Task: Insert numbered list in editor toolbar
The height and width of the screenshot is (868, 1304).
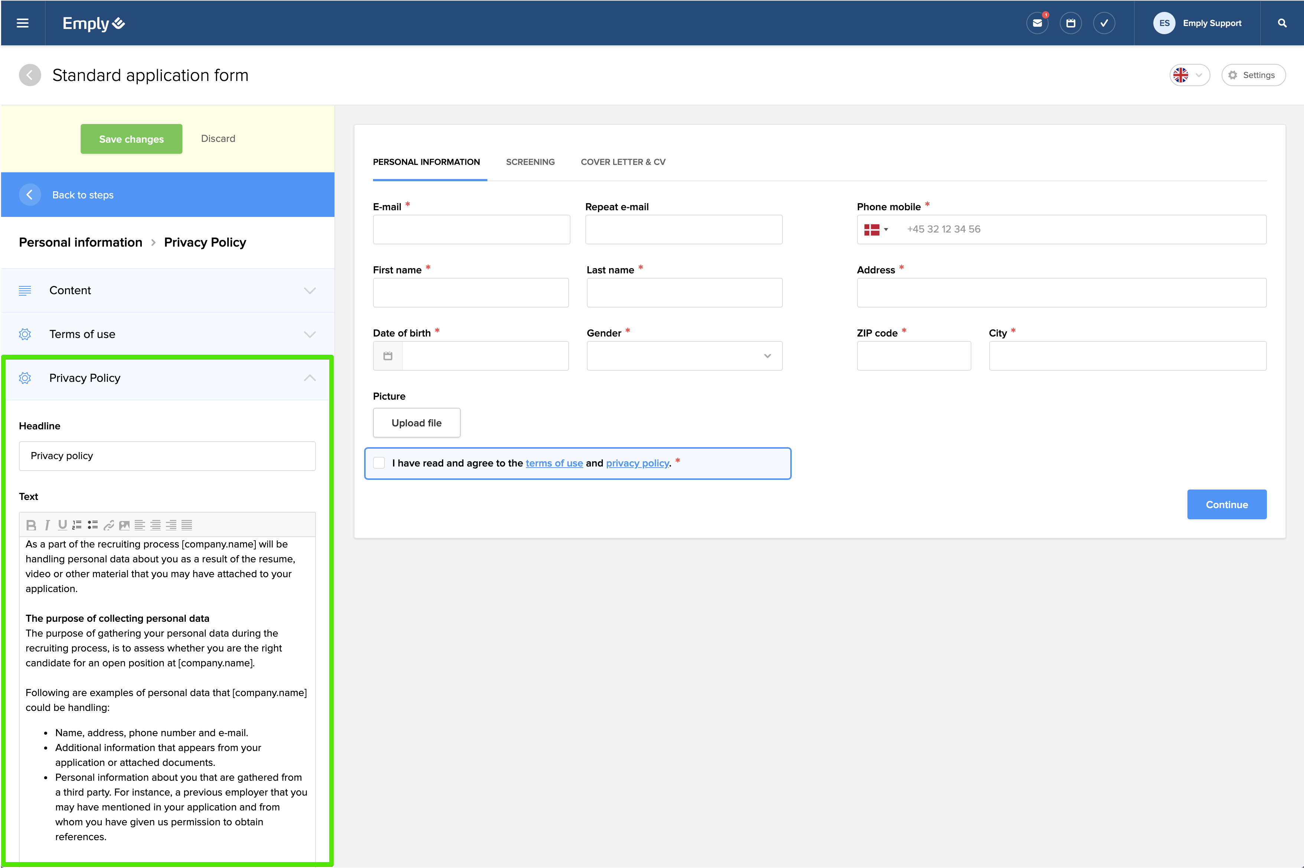Action: (77, 525)
